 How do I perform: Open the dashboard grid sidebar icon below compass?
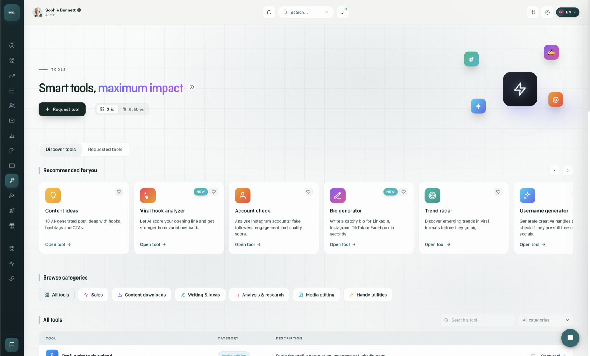tap(12, 61)
